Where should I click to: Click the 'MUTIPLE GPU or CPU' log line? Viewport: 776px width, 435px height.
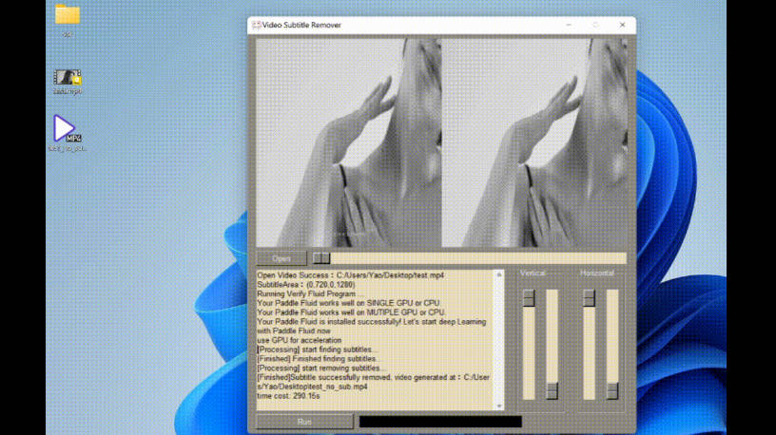351,312
